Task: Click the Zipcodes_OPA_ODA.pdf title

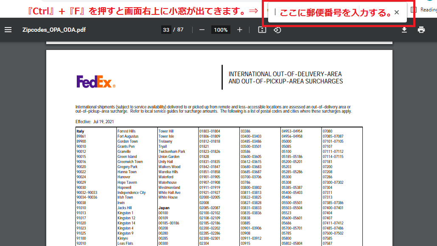Action: pos(54,30)
